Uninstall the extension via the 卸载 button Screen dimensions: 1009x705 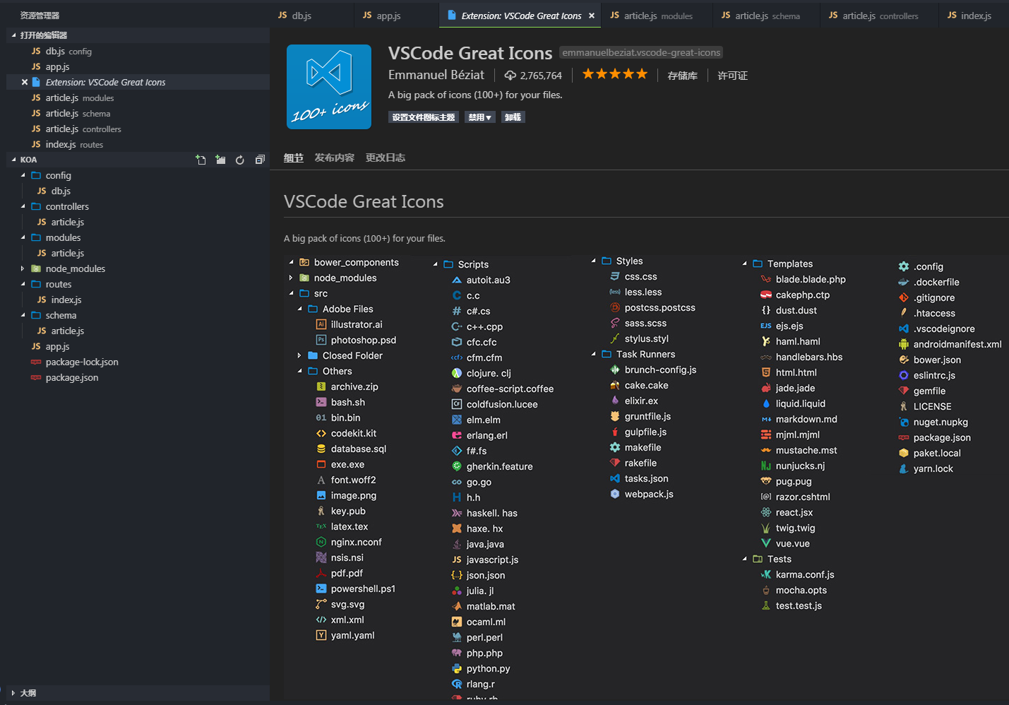pos(513,117)
